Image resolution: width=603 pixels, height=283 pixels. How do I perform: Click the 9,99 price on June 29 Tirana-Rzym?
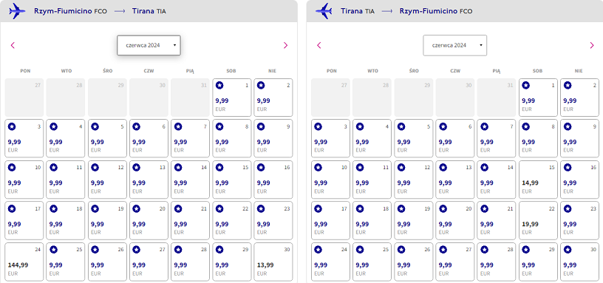click(528, 265)
